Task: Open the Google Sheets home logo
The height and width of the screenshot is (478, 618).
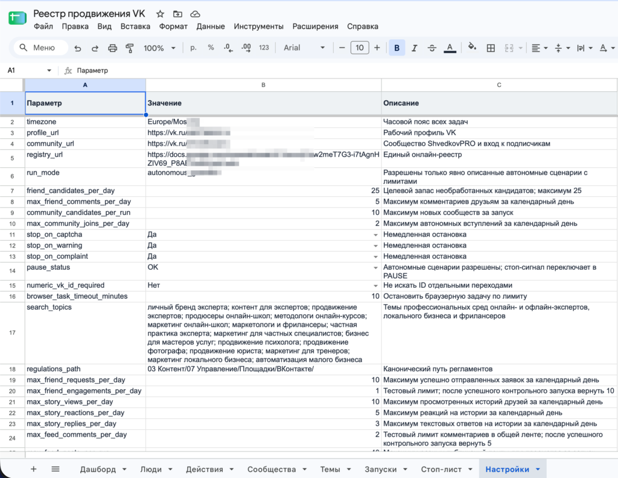Action: [17, 18]
